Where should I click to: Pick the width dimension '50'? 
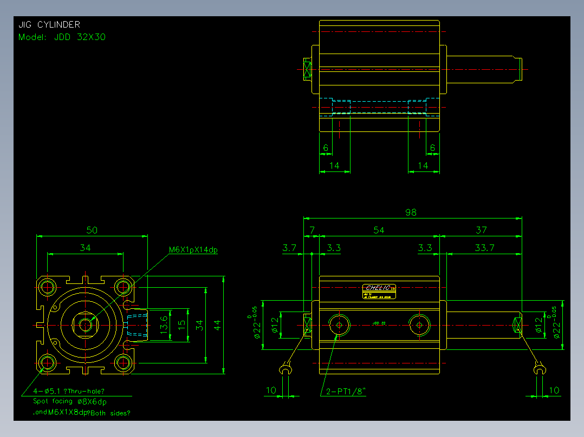pyautogui.click(x=92, y=230)
